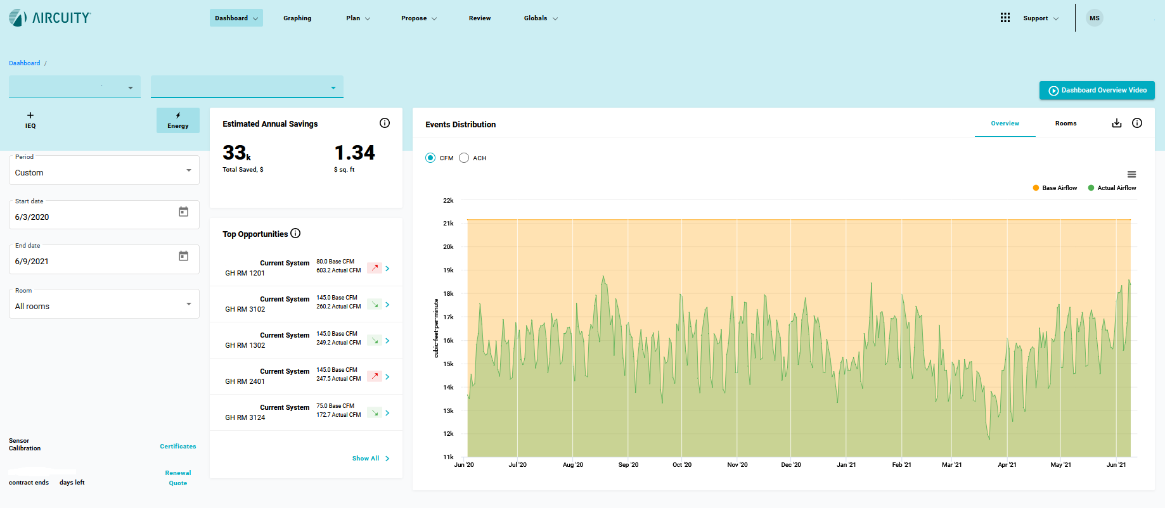Open Top Opportunities info icon
1165x508 pixels.
point(295,233)
